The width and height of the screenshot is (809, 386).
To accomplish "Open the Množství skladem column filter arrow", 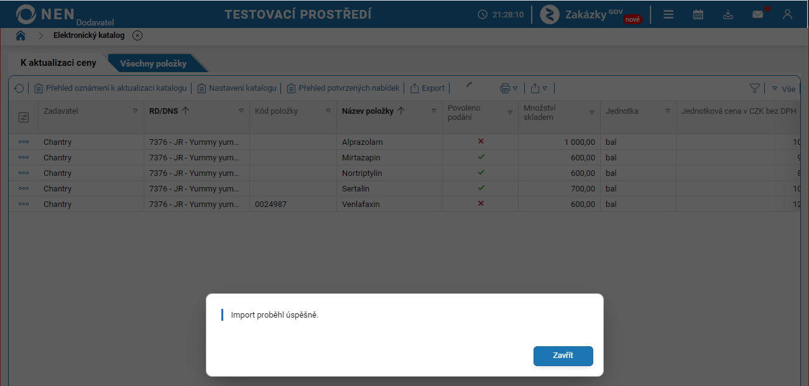I will click(592, 113).
